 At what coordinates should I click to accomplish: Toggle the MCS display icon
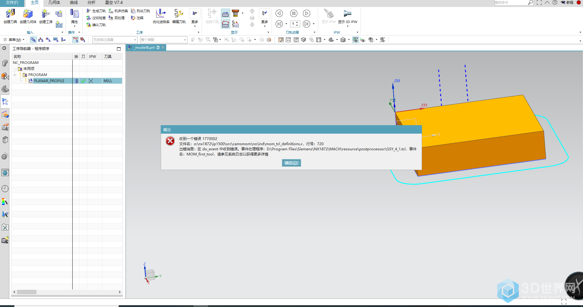(x=355, y=40)
